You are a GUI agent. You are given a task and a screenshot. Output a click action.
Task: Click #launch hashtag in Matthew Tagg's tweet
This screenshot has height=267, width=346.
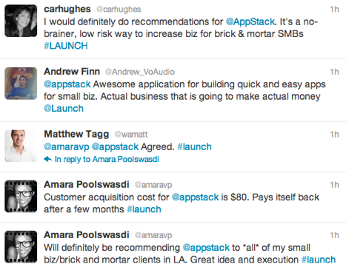point(194,147)
